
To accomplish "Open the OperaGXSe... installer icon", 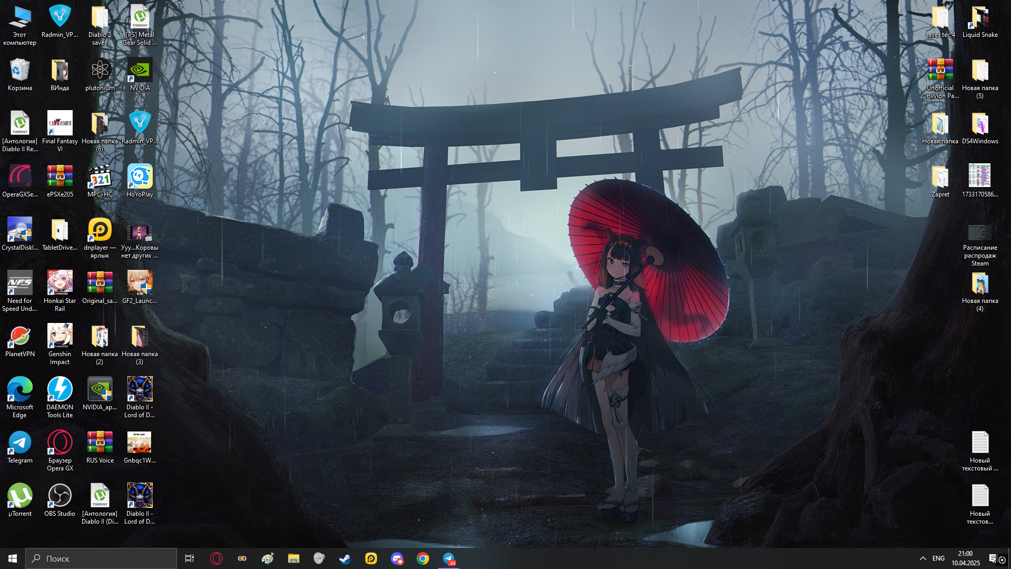I will coord(20,181).
